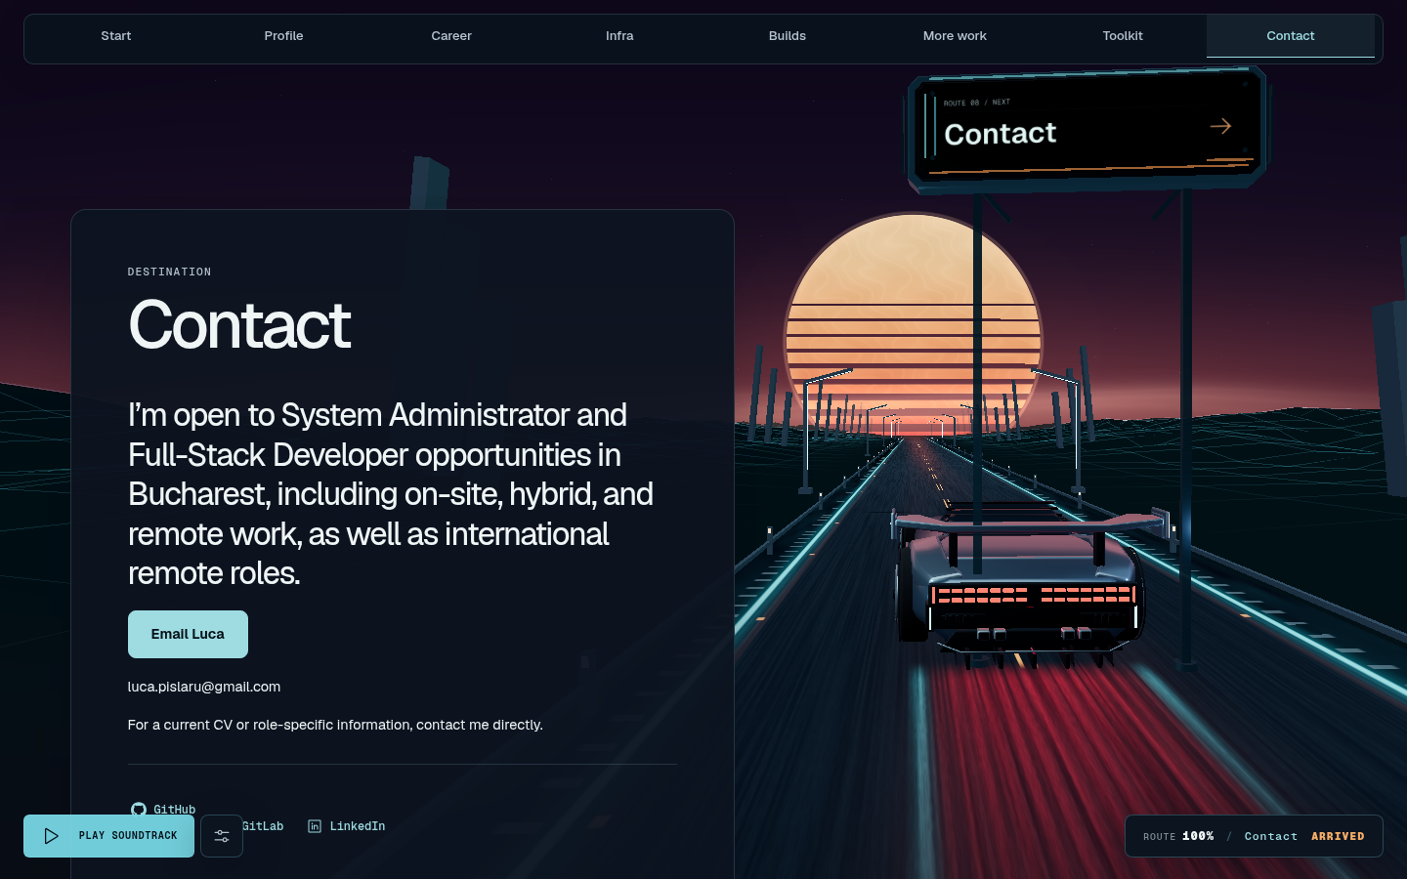The image size is (1407, 879).
Task: Click the Contact billboard title
Action: pyautogui.click(x=1001, y=133)
